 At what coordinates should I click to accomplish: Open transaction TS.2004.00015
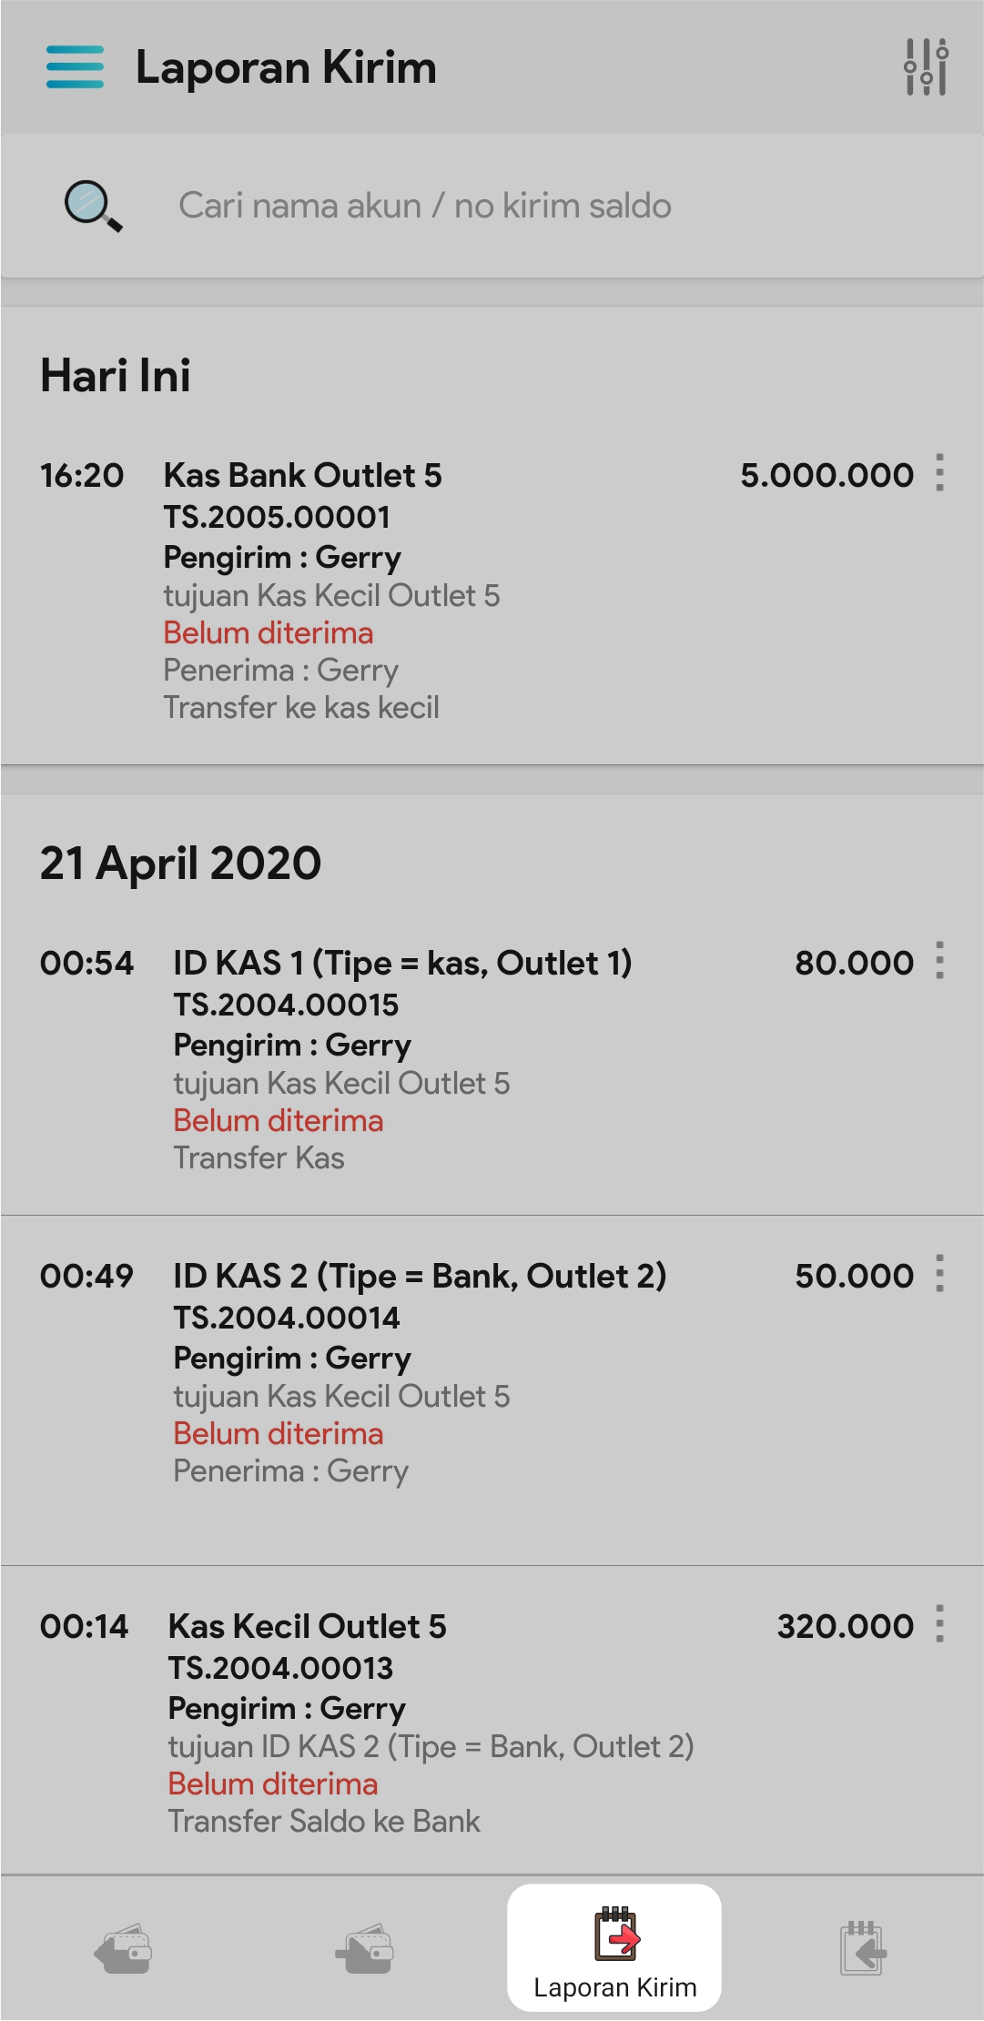(286, 1005)
